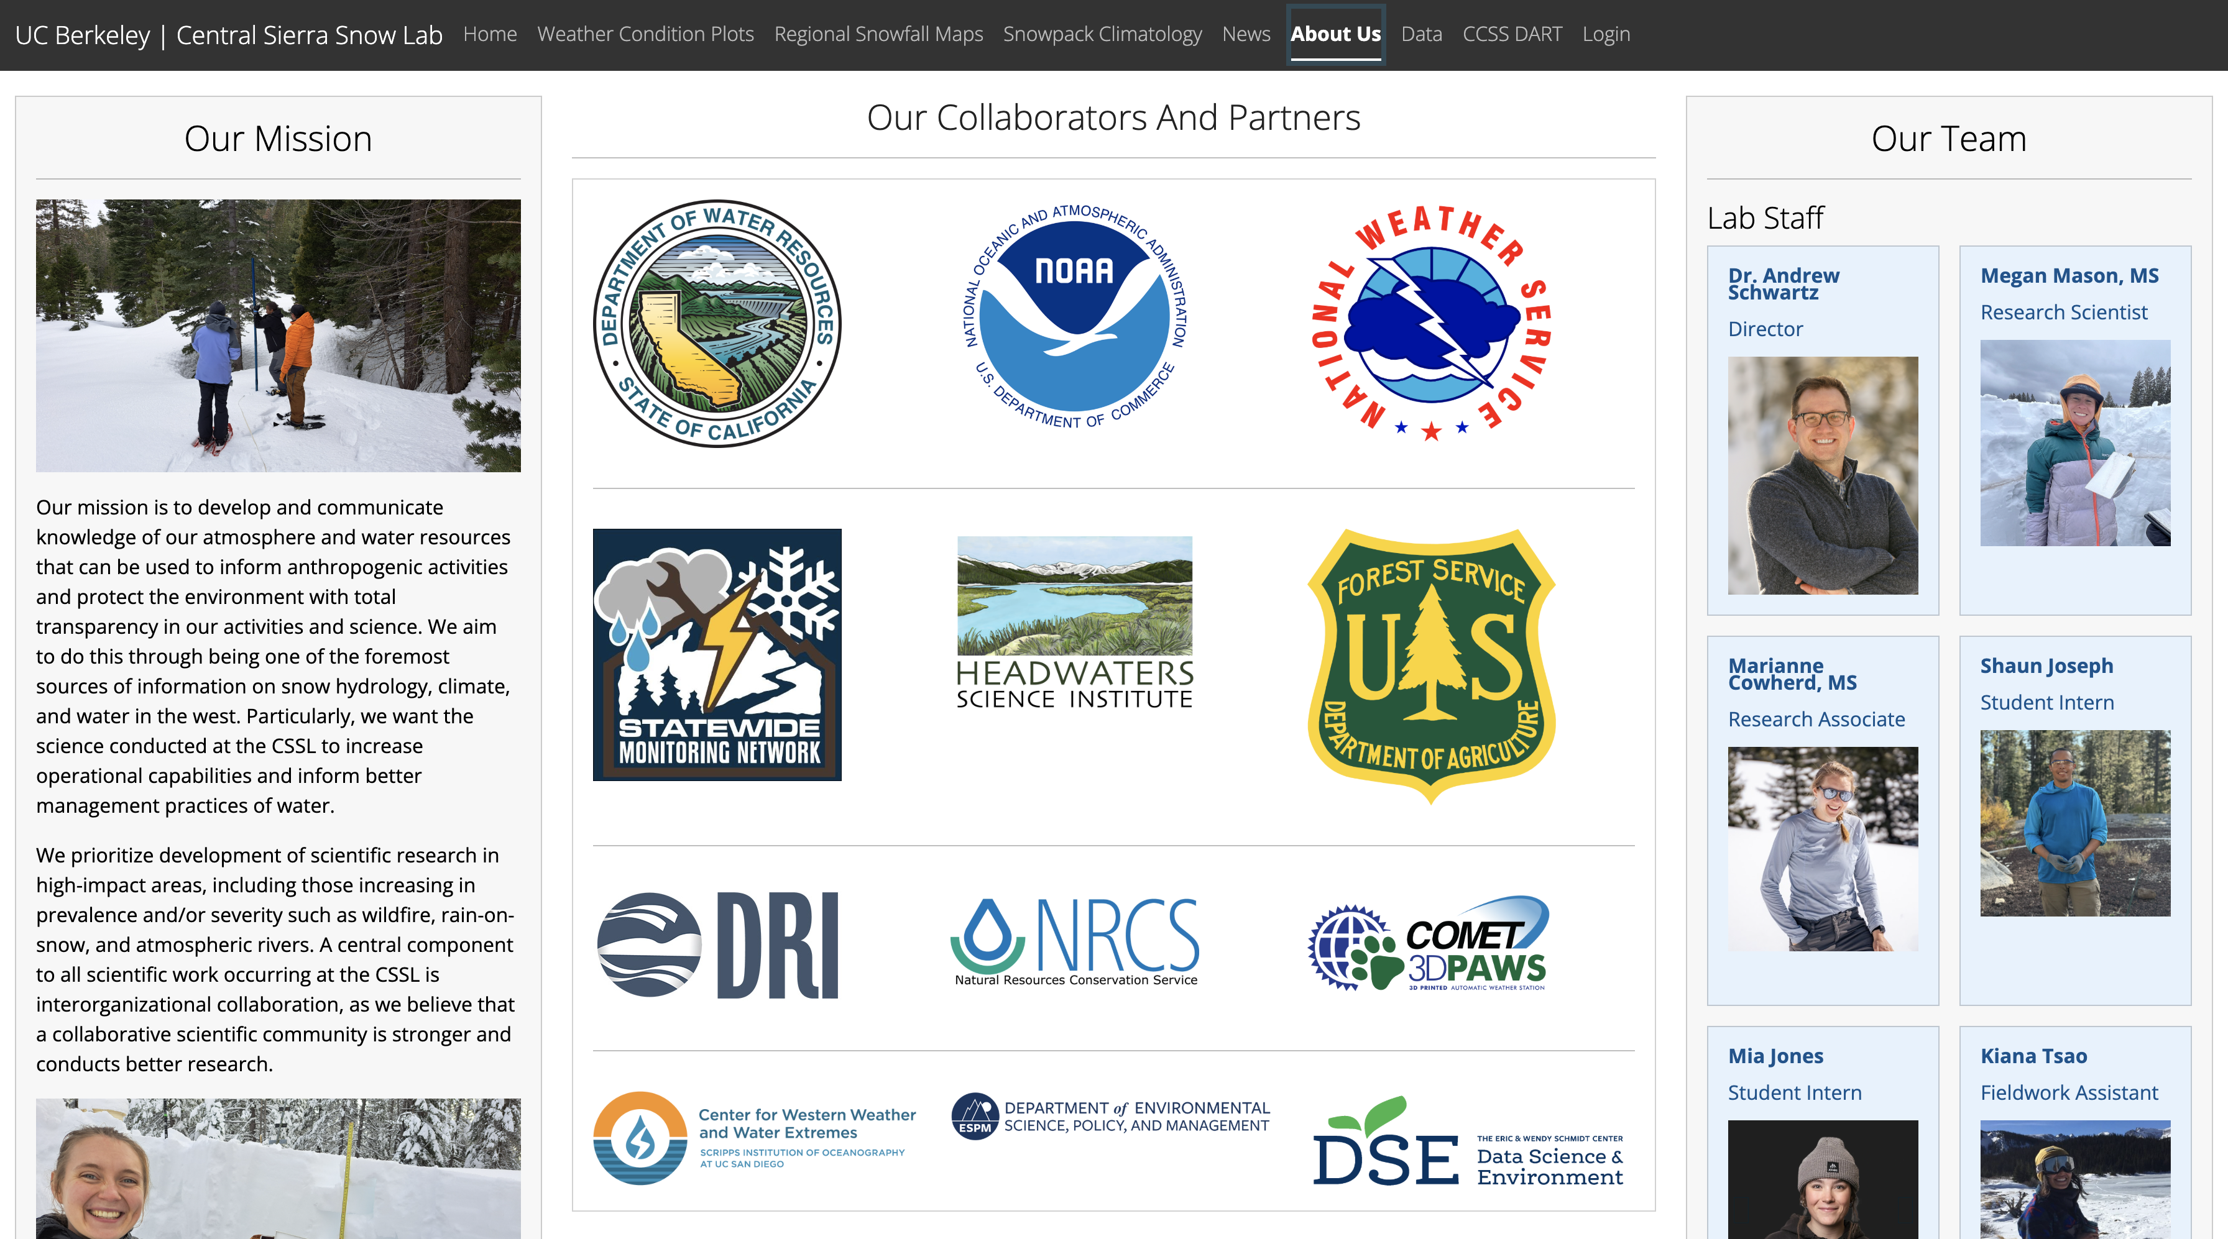Click the DSE Data Science & Environment logo
This screenshot has height=1239, width=2228.
1468,1141
